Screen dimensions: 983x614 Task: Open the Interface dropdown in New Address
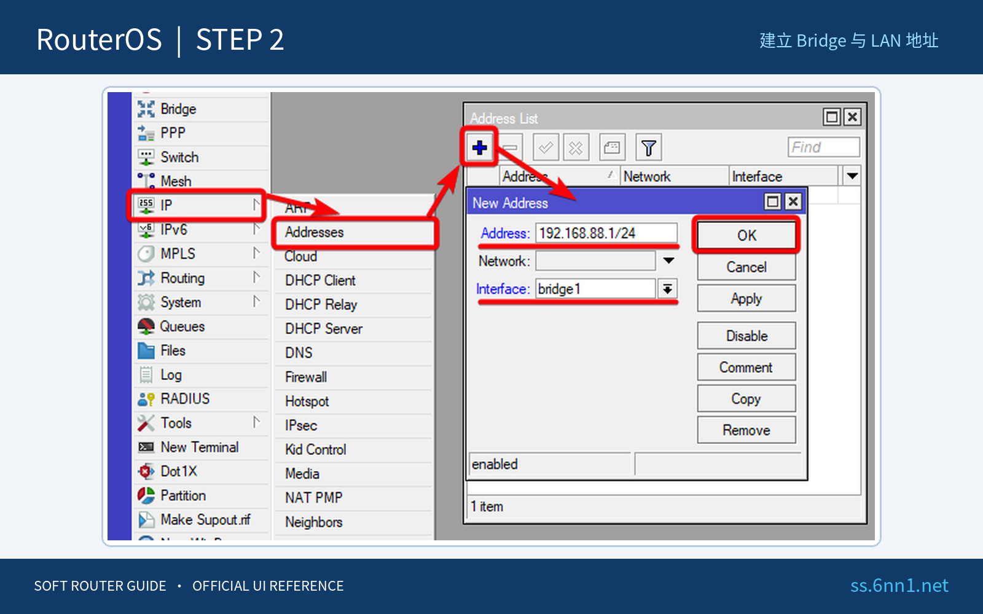(667, 289)
